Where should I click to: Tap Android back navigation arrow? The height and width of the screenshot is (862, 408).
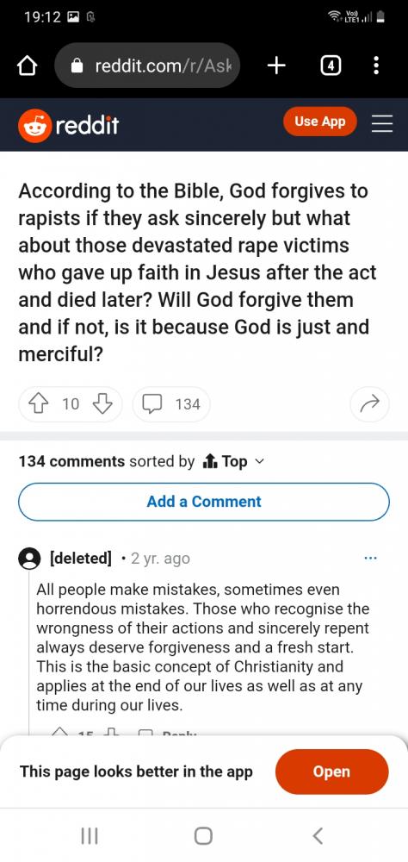tap(317, 835)
